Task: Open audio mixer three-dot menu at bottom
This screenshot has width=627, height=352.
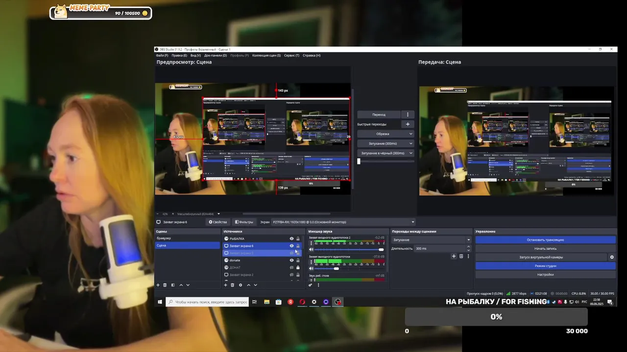Action: click(x=318, y=285)
